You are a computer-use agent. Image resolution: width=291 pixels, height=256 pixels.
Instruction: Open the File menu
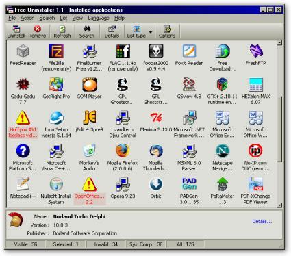click(x=12, y=18)
